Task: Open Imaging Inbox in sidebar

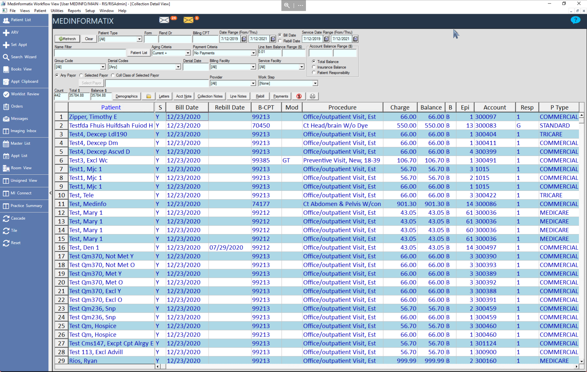Action: click(23, 131)
